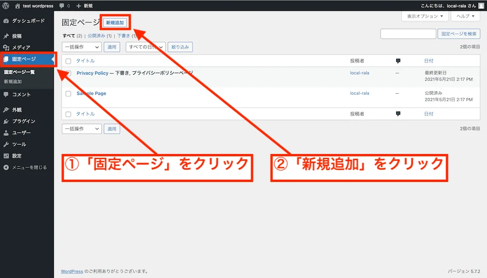Click the local-rala author in the Sample Page row

[360, 93]
